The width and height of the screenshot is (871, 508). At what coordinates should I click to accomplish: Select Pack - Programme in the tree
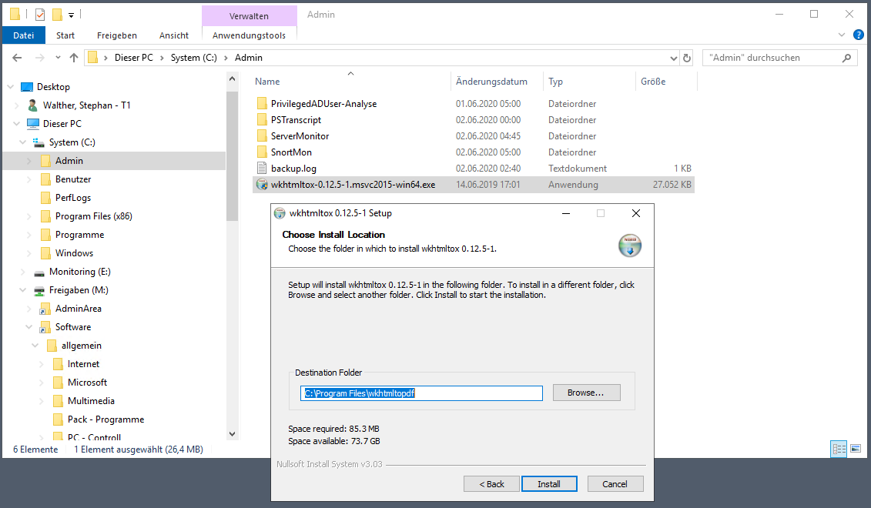106,419
